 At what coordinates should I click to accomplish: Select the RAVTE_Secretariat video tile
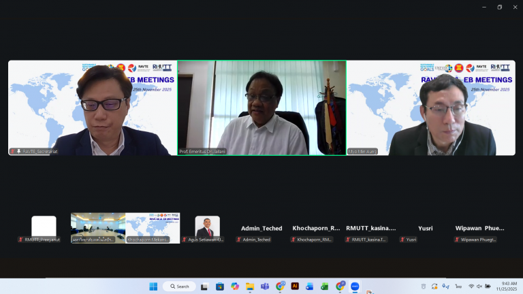[93, 108]
